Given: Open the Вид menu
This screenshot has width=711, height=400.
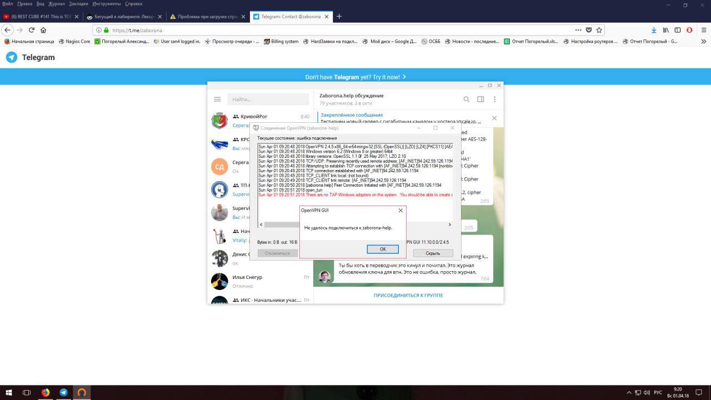Looking at the screenshot, I should click(x=41, y=4).
